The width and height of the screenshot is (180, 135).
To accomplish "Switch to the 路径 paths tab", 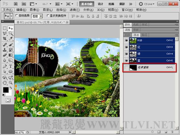I will [x=144, y=35].
